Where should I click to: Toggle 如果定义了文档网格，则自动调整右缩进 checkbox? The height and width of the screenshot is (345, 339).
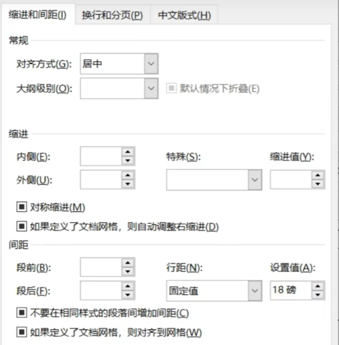[x=21, y=226]
